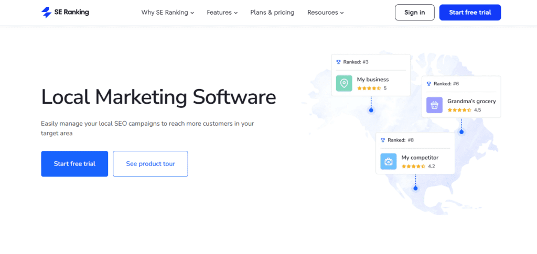Click the green location pin icon

pyautogui.click(x=344, y=83)
